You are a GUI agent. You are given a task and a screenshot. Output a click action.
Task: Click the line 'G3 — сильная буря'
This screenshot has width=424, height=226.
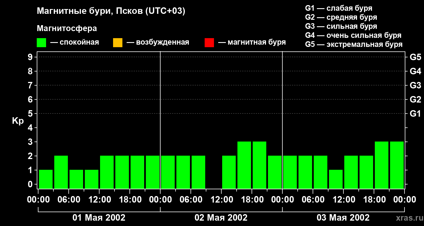341,26
